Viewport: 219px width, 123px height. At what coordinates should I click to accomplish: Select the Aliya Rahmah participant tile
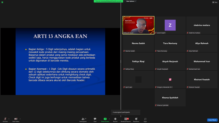pos(202,43)
